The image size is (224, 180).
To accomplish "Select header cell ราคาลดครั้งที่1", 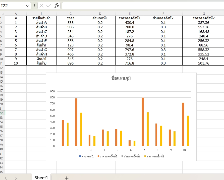I will [x=130, y=18].
